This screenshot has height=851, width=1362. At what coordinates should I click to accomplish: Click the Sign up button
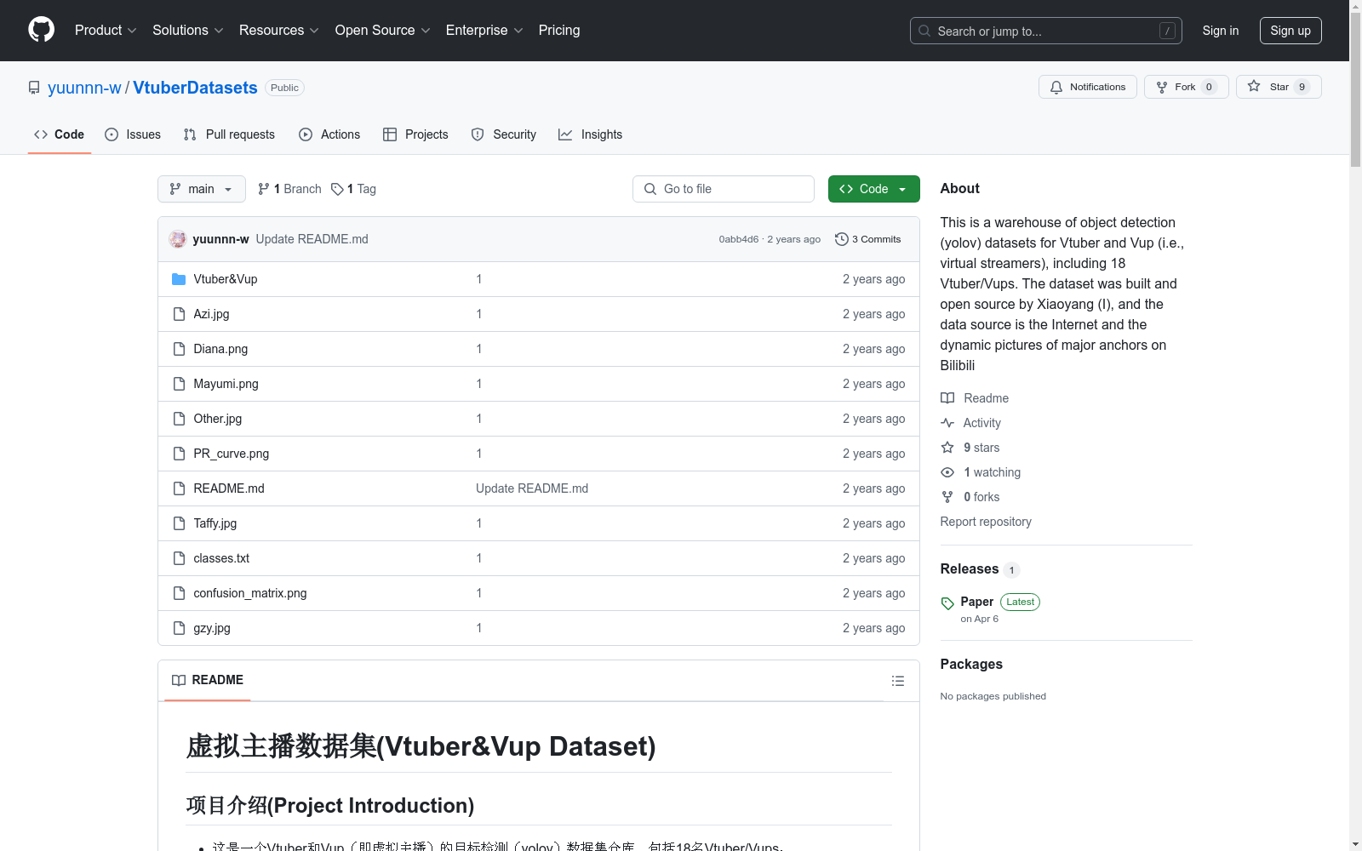1290,31
